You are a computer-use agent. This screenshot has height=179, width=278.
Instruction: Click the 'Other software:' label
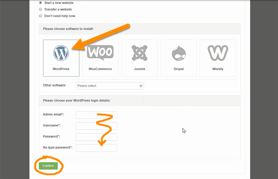[55, 85]
